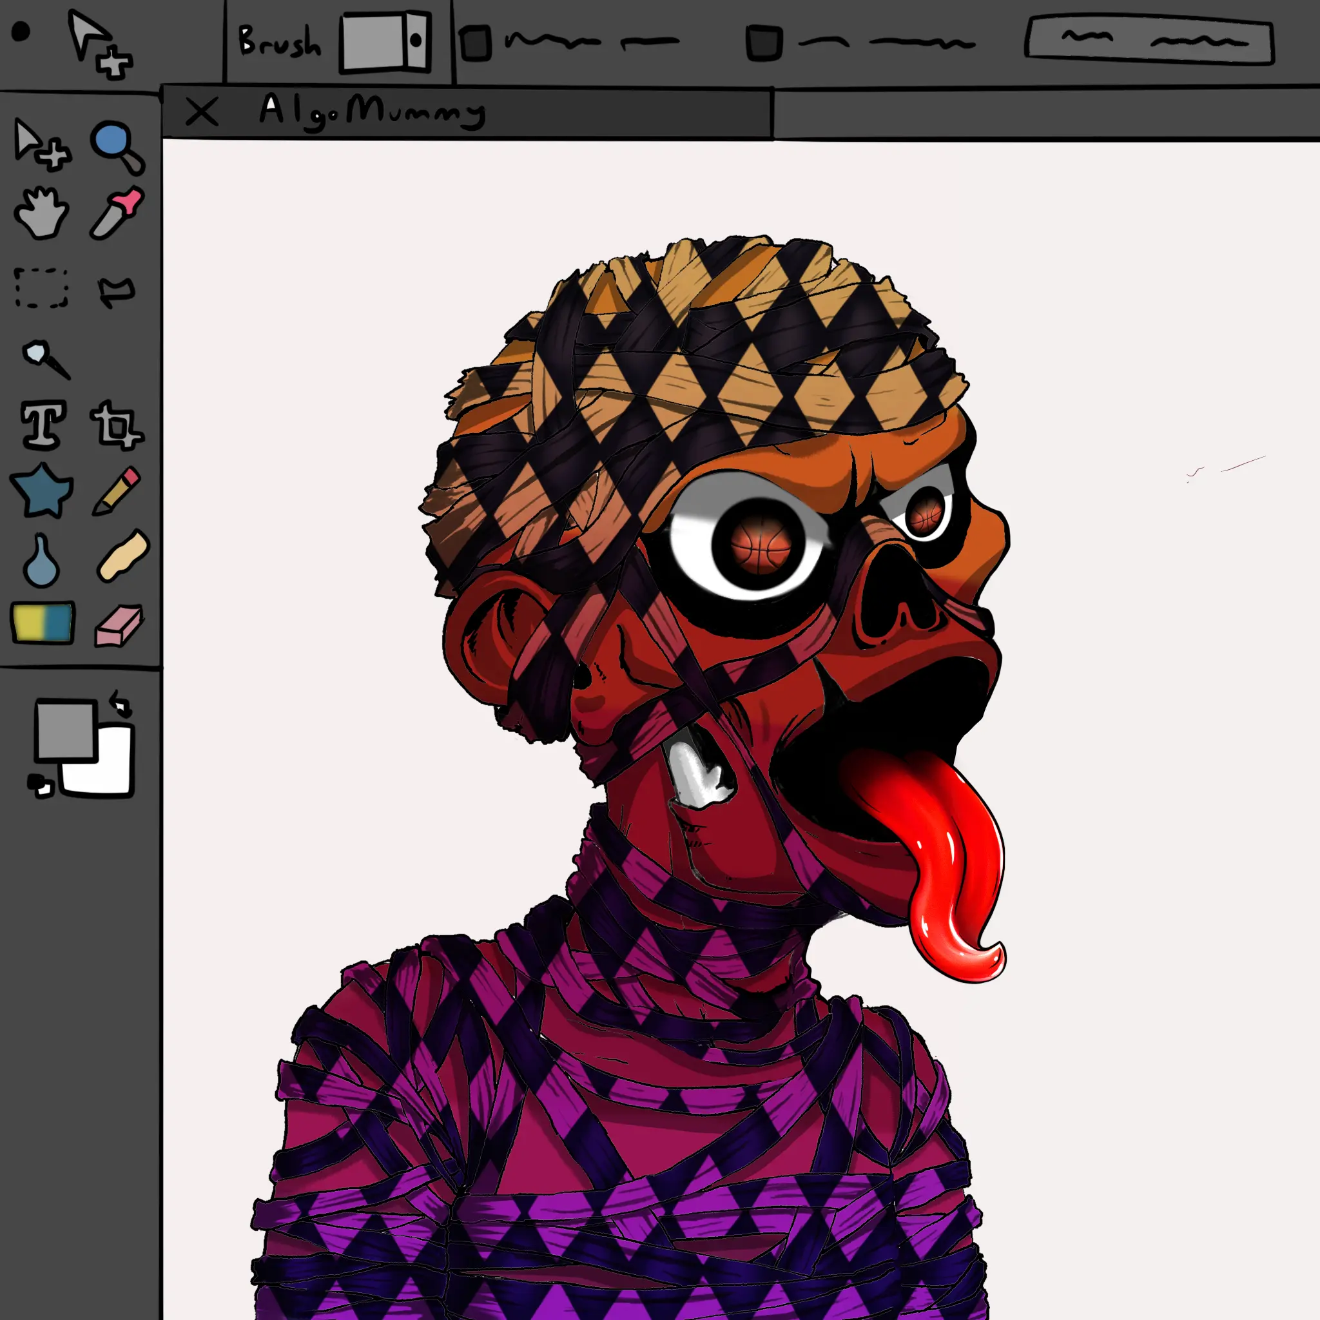Select the Pencil tool
The image size is (1320, 1320).
[117, 490]
